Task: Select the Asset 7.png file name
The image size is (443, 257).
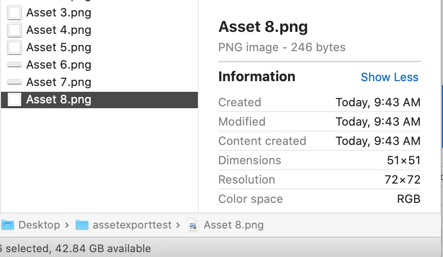Action: pos(59,83)
